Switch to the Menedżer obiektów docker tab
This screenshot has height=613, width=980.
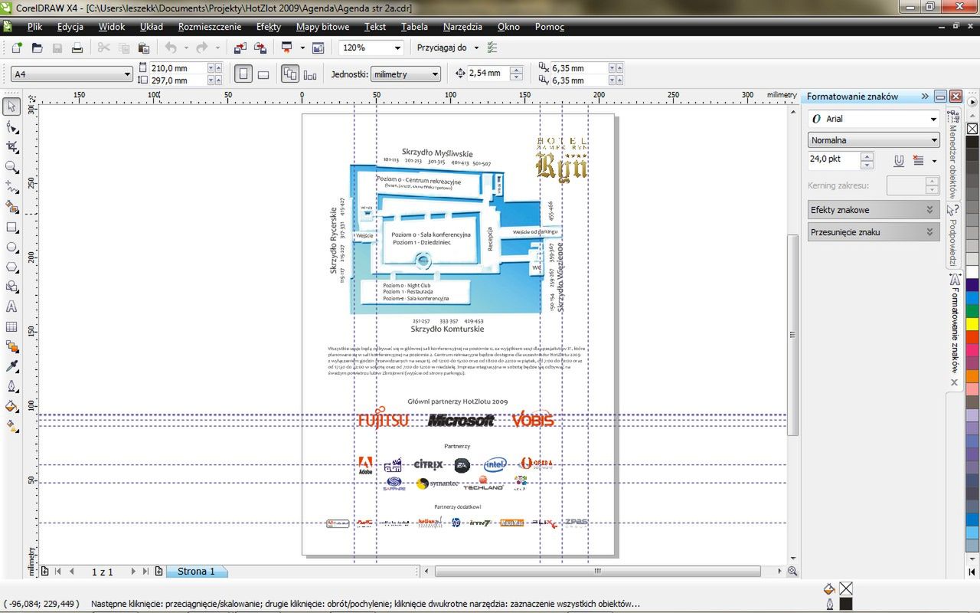(953, 156)
